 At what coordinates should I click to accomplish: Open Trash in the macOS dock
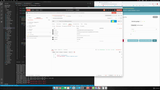tap(106, 88)
